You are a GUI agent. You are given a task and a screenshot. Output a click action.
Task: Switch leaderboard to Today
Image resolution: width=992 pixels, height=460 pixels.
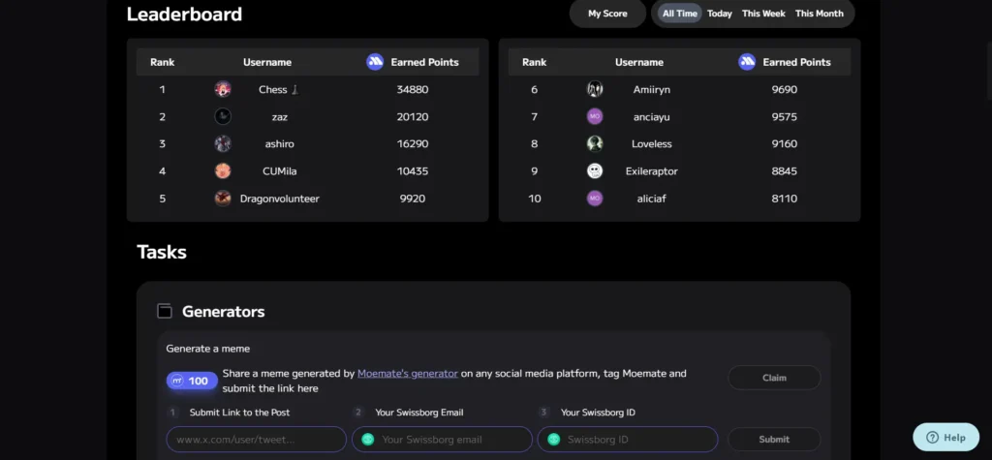[720, 14]
